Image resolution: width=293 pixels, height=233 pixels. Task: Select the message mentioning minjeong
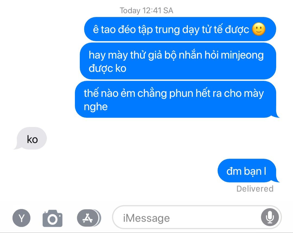[x=178, y=61]
